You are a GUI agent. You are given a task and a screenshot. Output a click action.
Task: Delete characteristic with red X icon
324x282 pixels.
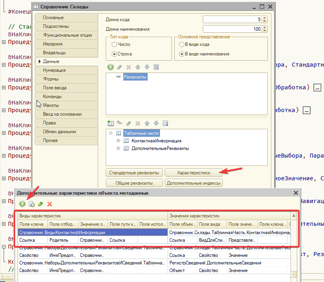tap(50, 204)
